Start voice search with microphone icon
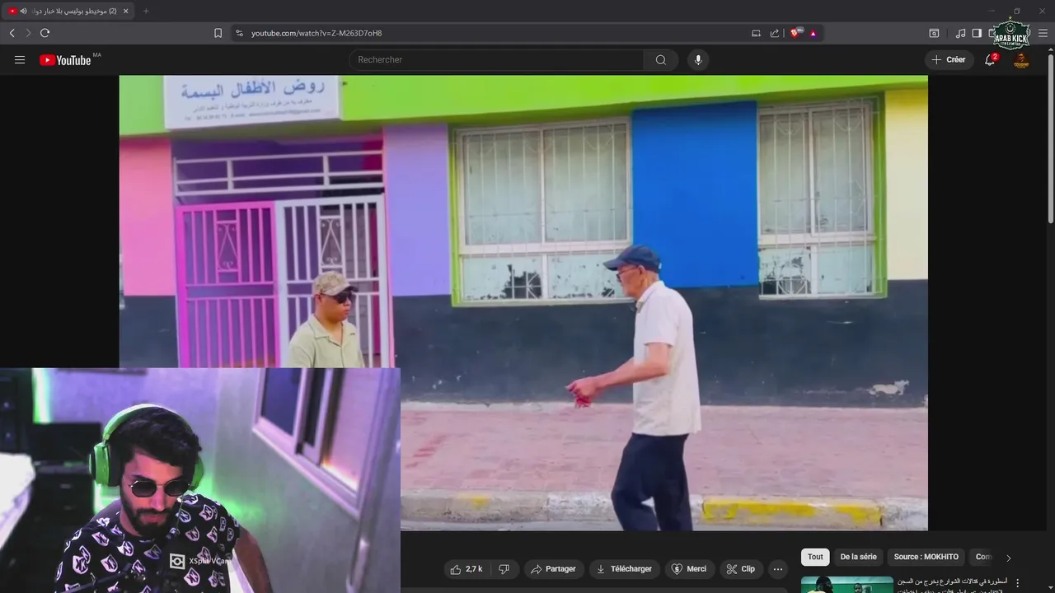Viewport: 1055px width, 593px height. 698,59
